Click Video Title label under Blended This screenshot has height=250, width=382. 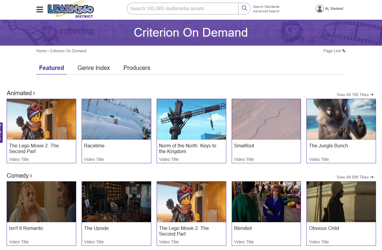coord(244,242)
